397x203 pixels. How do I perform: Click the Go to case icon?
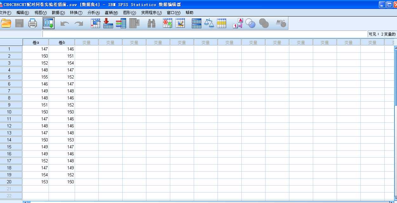(x=96, y=23)
